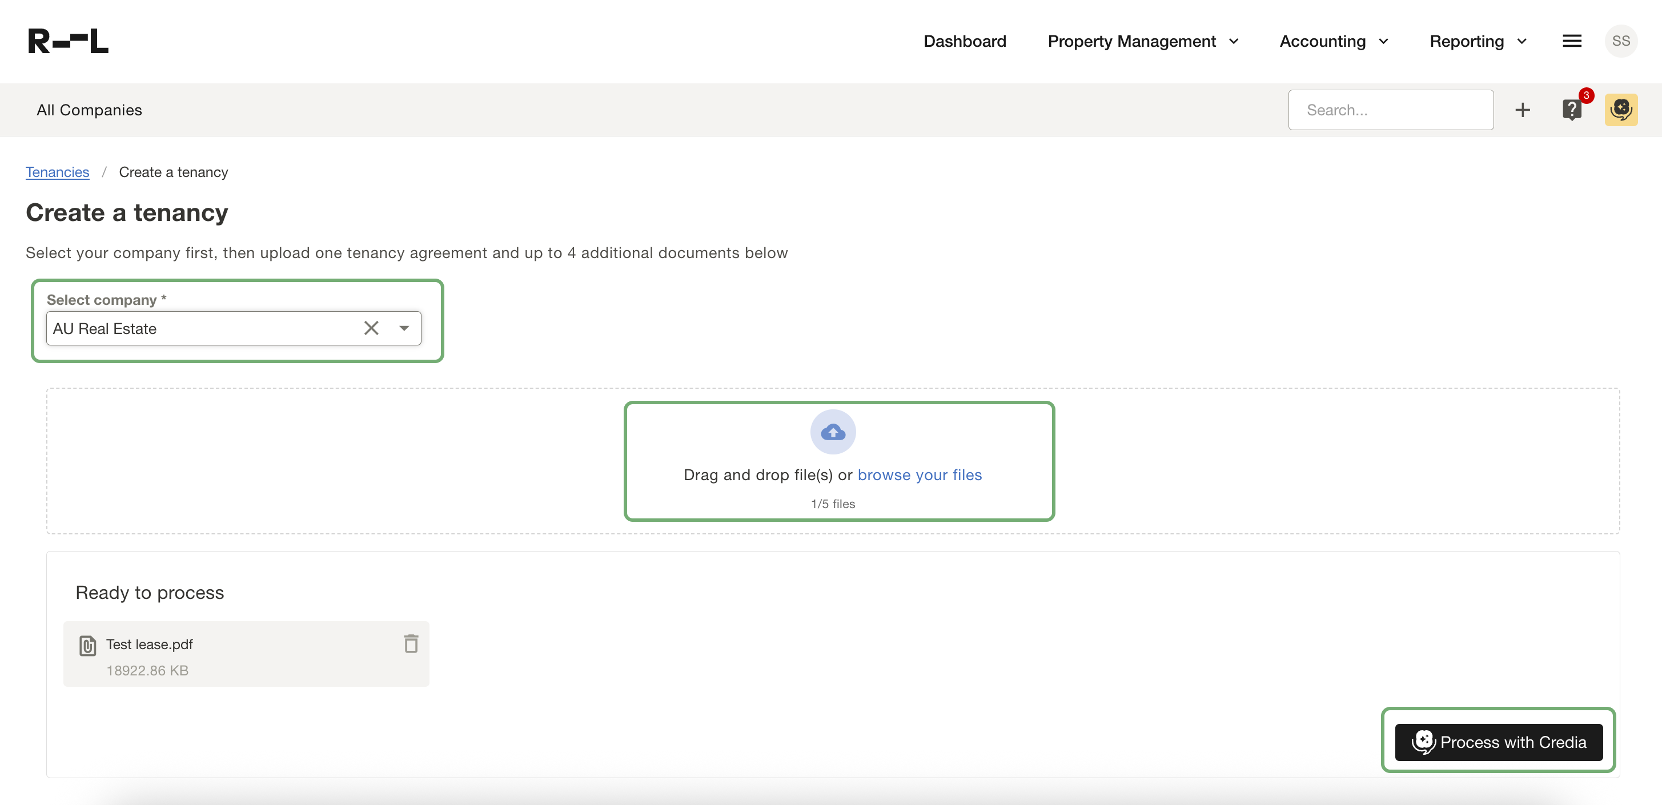Expand the Property Management menu
The width and height of the screenshot is (1662, 805).
click(x=1143, y=41)
